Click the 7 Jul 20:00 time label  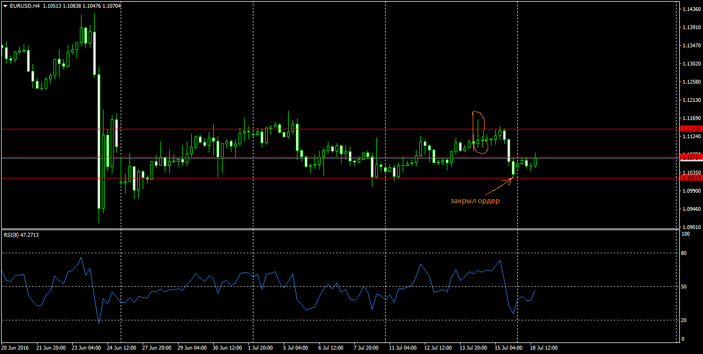click(x=367, y=348)
